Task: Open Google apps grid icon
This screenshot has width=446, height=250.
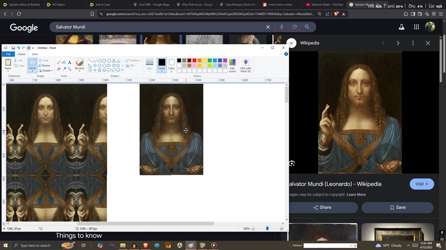Action: click(x=416, y=27)
